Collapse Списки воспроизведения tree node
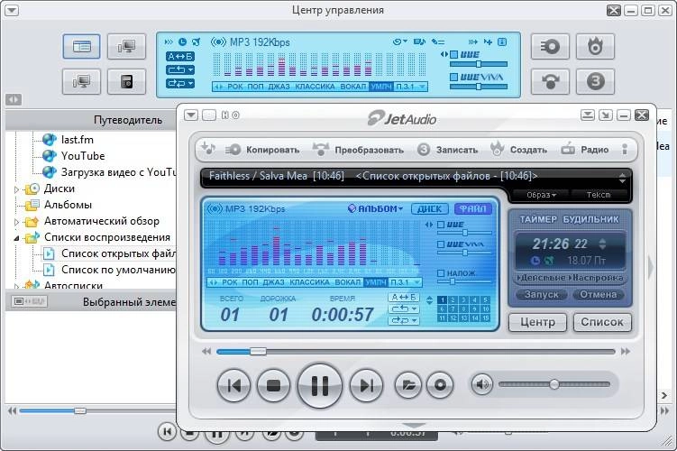This screenshot has height=451, width=677. pos(16,238)
